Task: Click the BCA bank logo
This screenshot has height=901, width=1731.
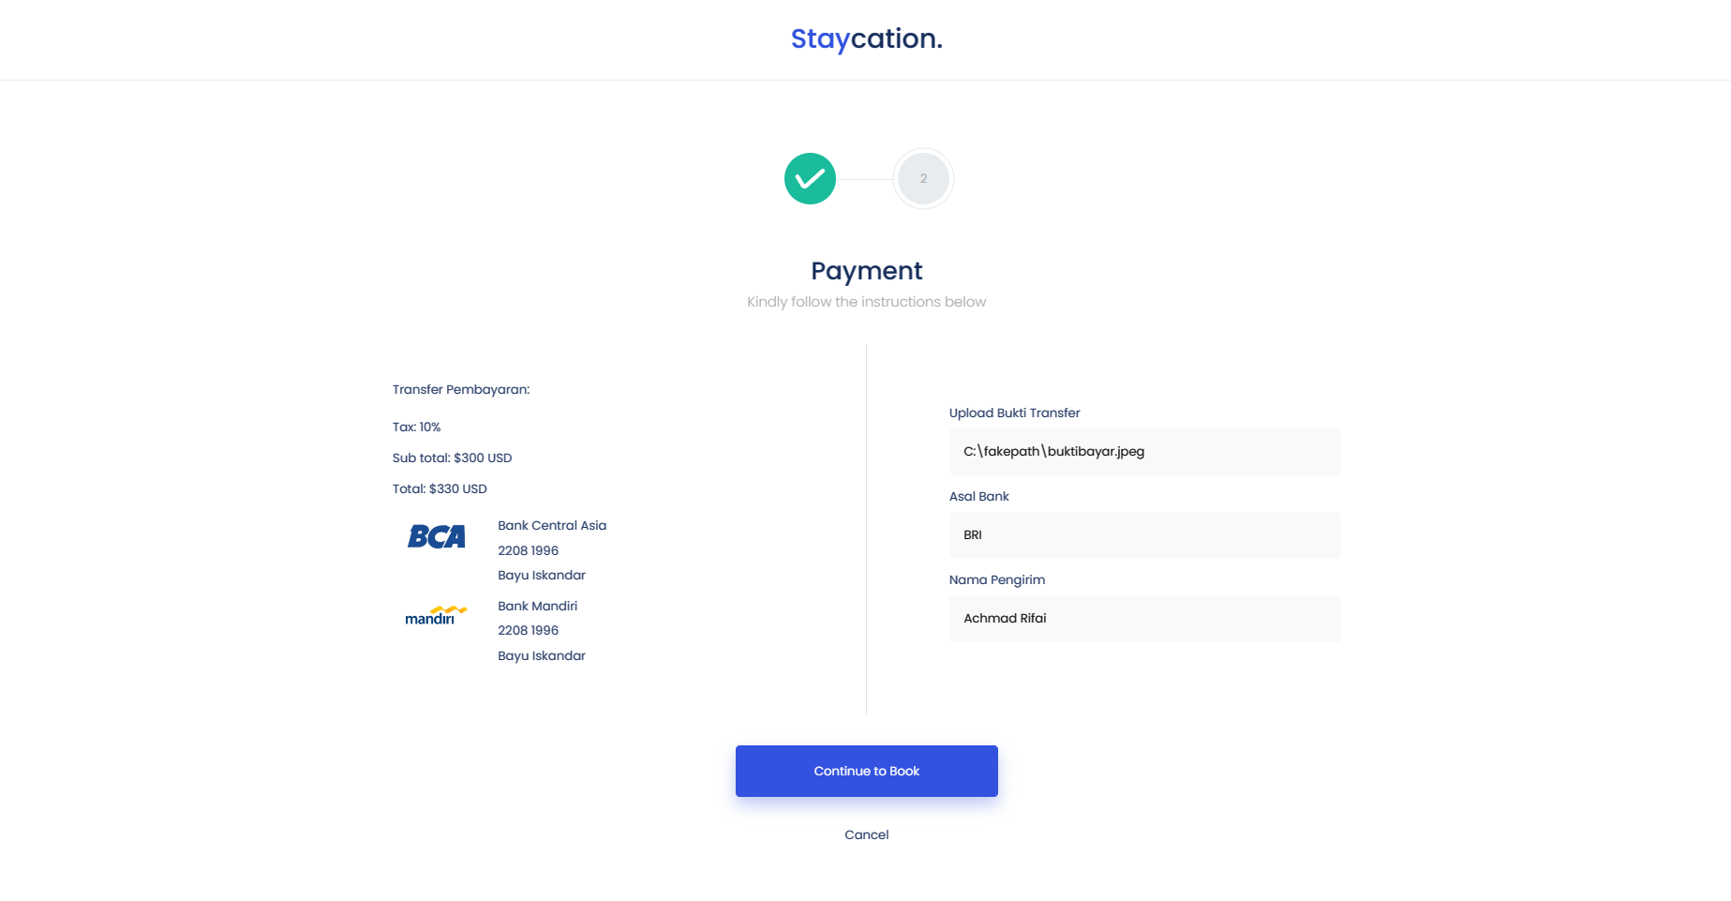Action: (x=437, y=536)
